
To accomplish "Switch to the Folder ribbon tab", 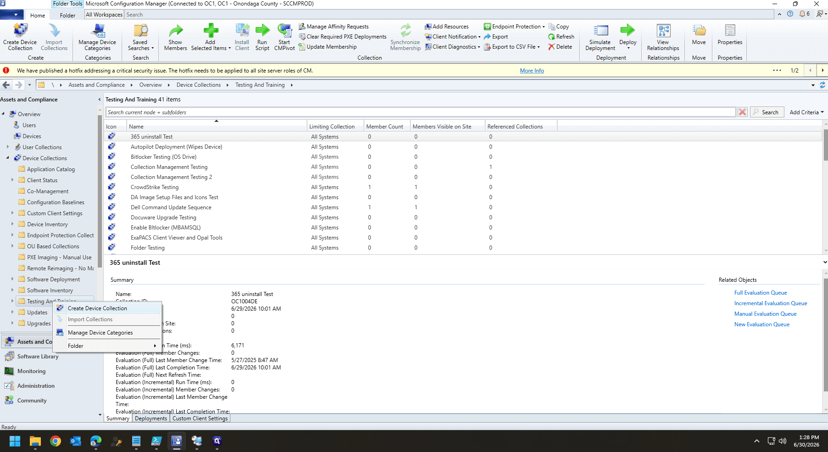I will [67, 15].
